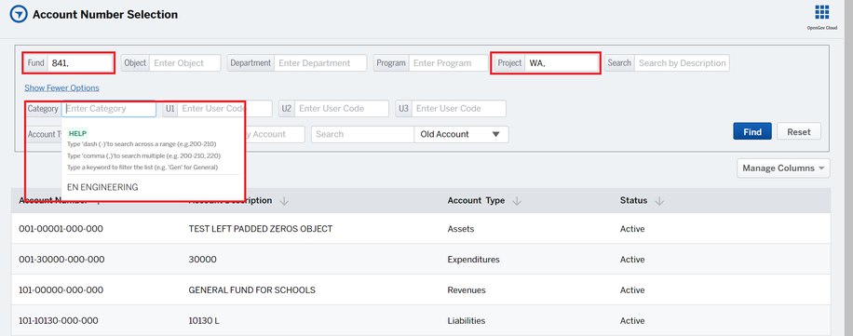The width and height of the screenshot is (853, 336).
Task: Sort by the Account Type arrow icon
Action: pyautogui.click(x=517, y=201)
